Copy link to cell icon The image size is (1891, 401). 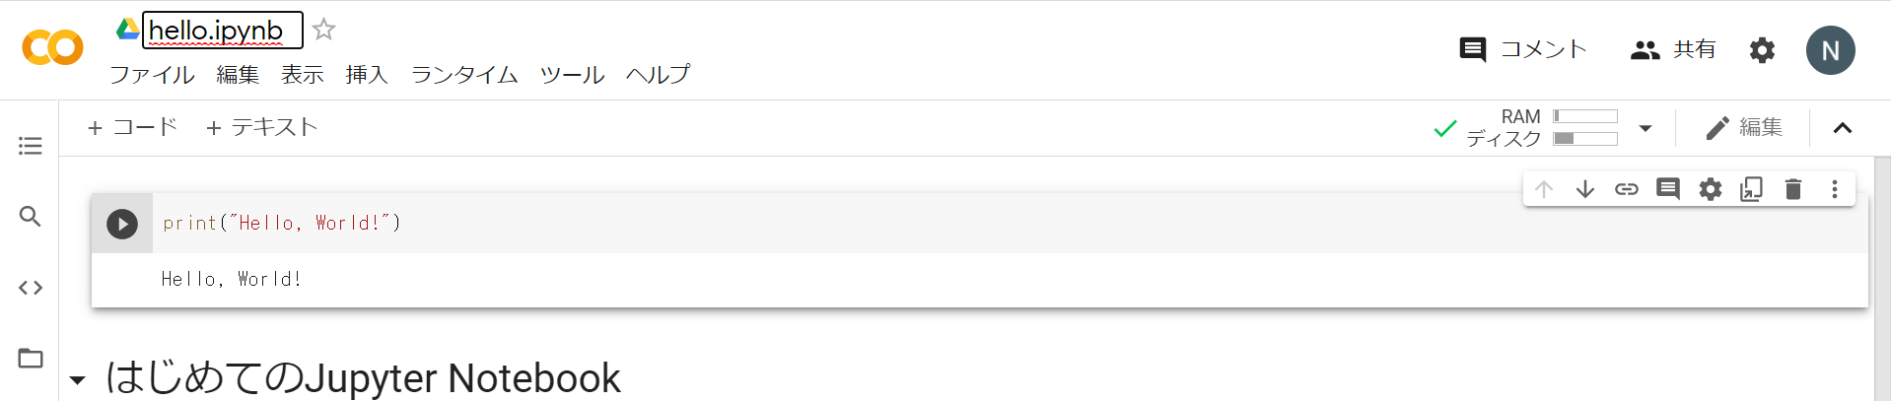(x=1627, y=189)
